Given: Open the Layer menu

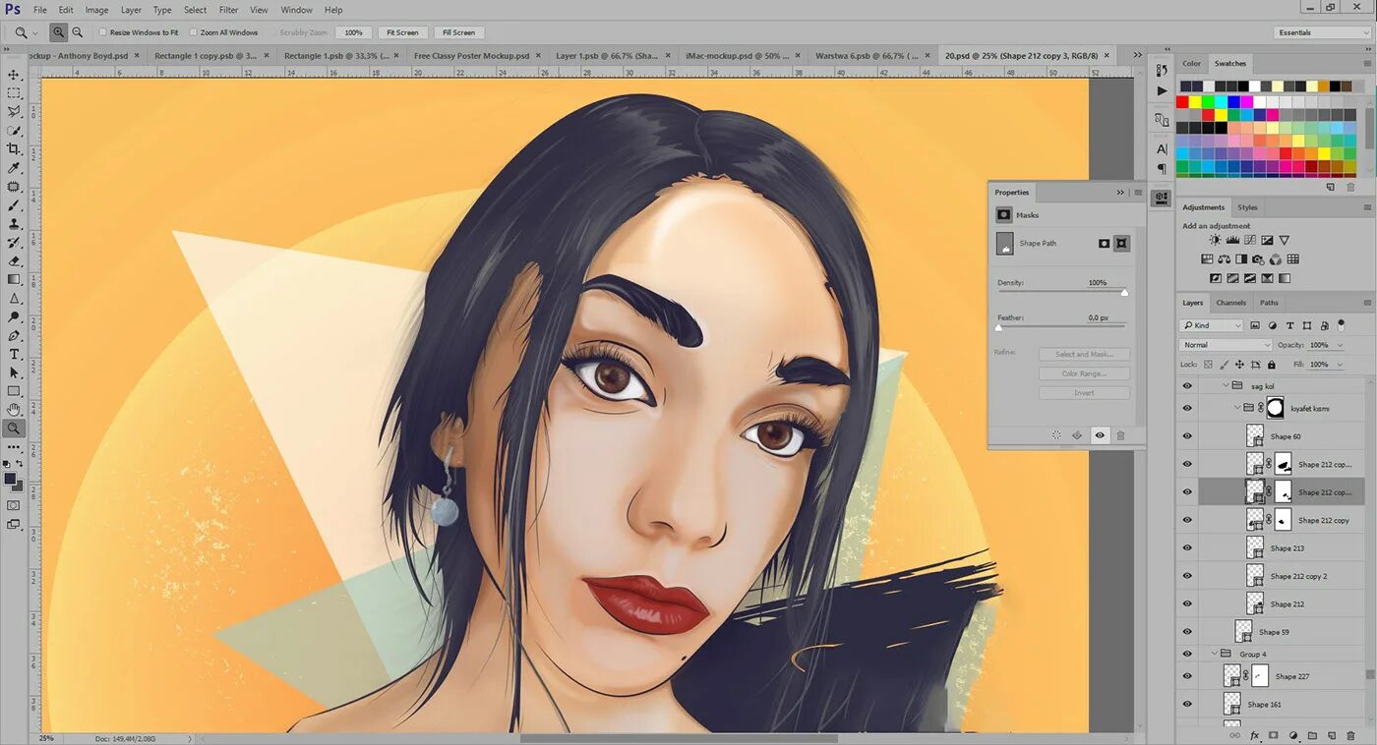Looking at the screenshot, I should pos(131,10).
